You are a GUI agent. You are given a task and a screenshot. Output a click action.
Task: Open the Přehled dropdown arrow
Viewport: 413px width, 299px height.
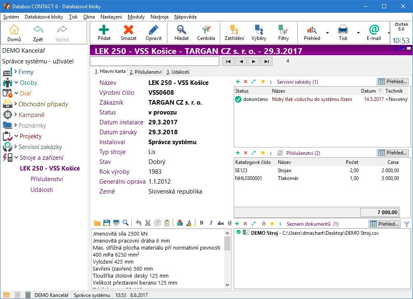pyautogui.click(x=327, y=33)
